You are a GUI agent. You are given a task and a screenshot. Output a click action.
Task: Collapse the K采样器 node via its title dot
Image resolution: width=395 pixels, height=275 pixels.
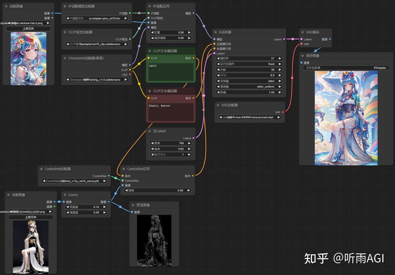coord(216,32)
